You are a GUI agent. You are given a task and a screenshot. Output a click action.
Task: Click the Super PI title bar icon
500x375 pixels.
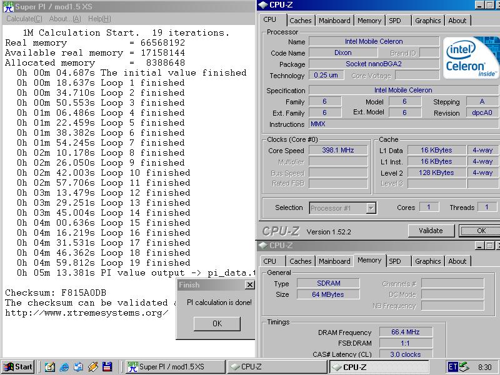8,6
